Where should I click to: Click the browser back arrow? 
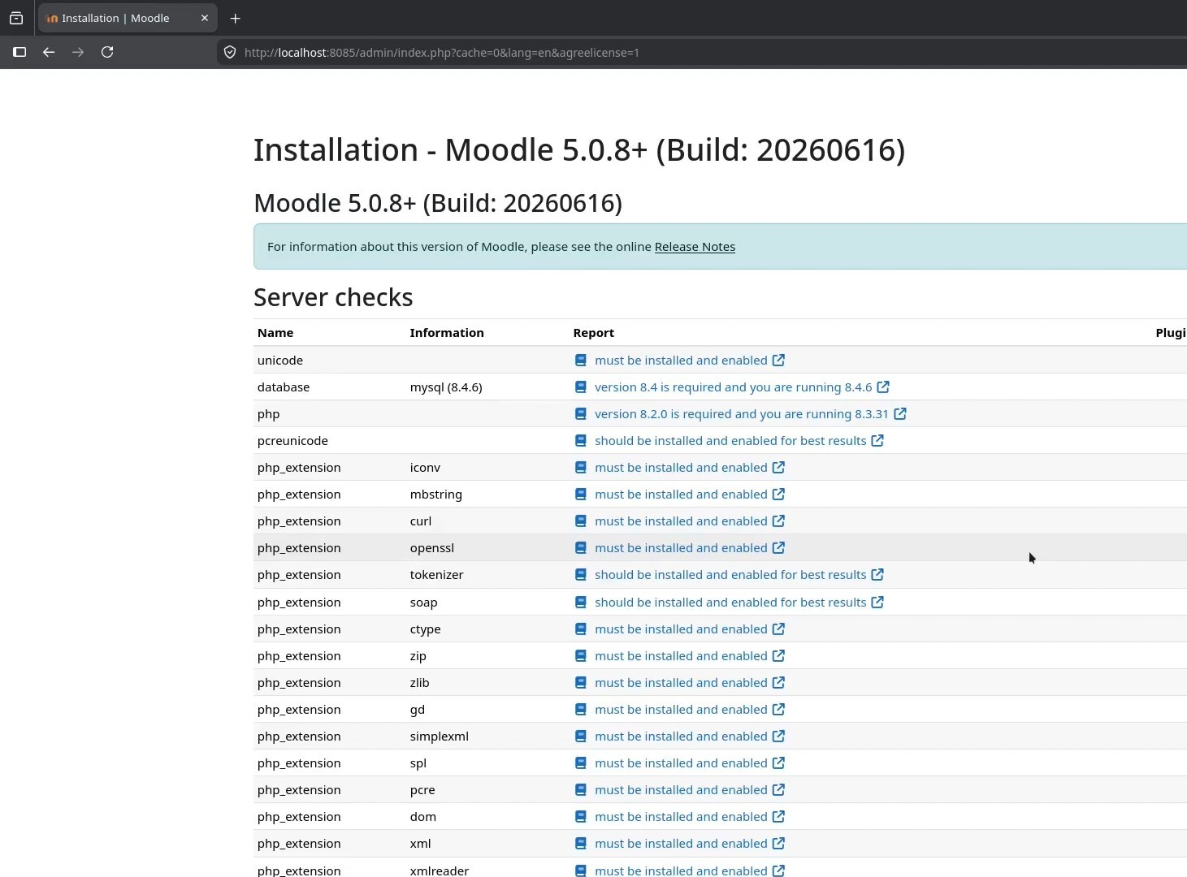(x=49, y=52)
